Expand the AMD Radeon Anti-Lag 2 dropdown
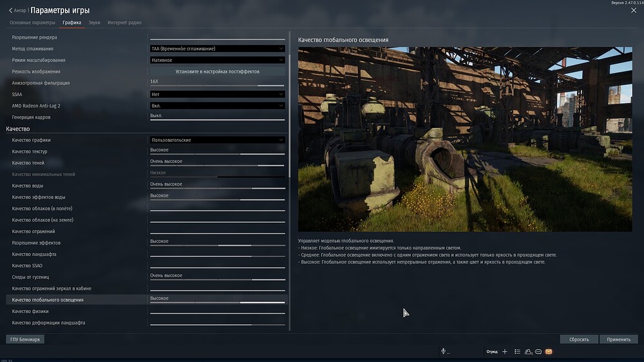Screen dimensions: 644x362 point(217,106)
